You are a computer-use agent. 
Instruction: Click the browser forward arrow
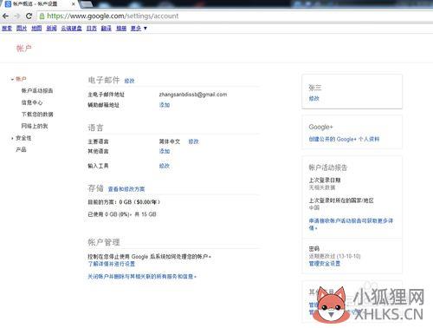tap(16, 16)
